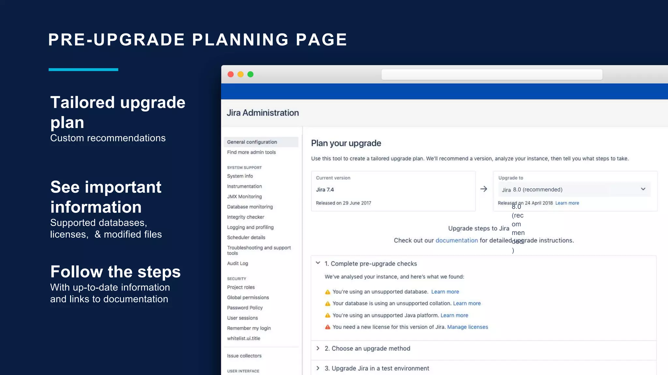Click the Jira 7.4 current version text

tap(325, 190)
